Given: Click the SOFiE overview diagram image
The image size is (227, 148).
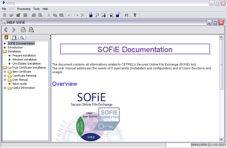Looking at the screenshot, I should [x=91, y=116].
